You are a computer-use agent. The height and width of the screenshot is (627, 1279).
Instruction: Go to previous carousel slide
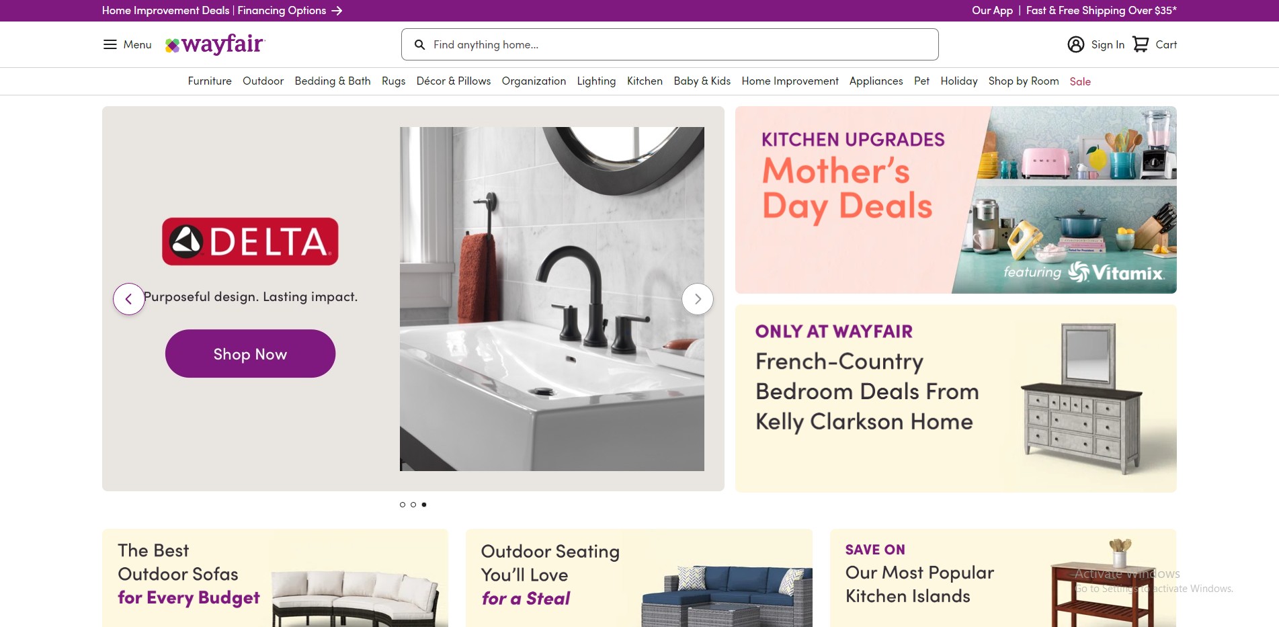pos(129,299)
